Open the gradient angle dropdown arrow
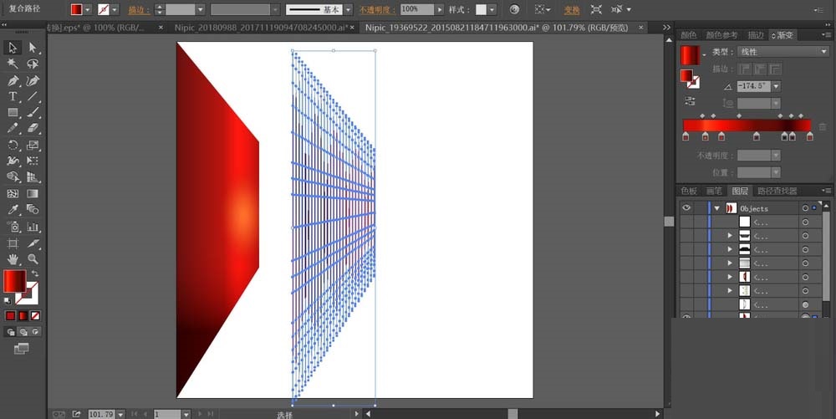Image resolution: width=836 pixels, height=419 pixels. (777, 86)
